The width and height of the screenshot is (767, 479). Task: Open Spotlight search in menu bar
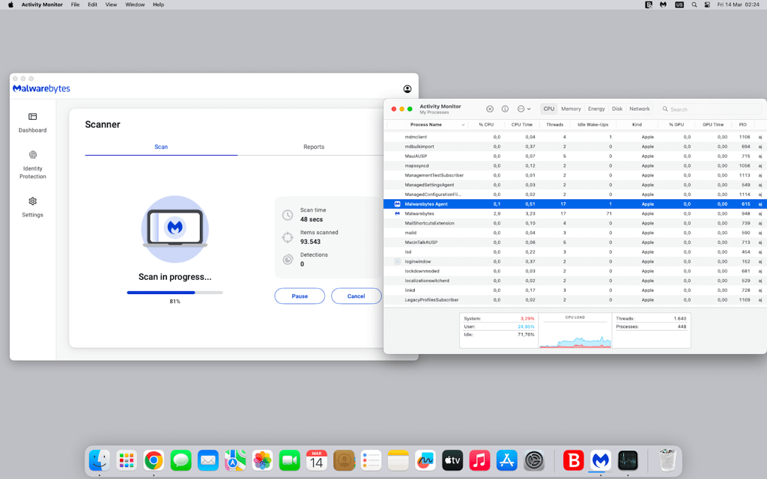[x=694, y=4]
